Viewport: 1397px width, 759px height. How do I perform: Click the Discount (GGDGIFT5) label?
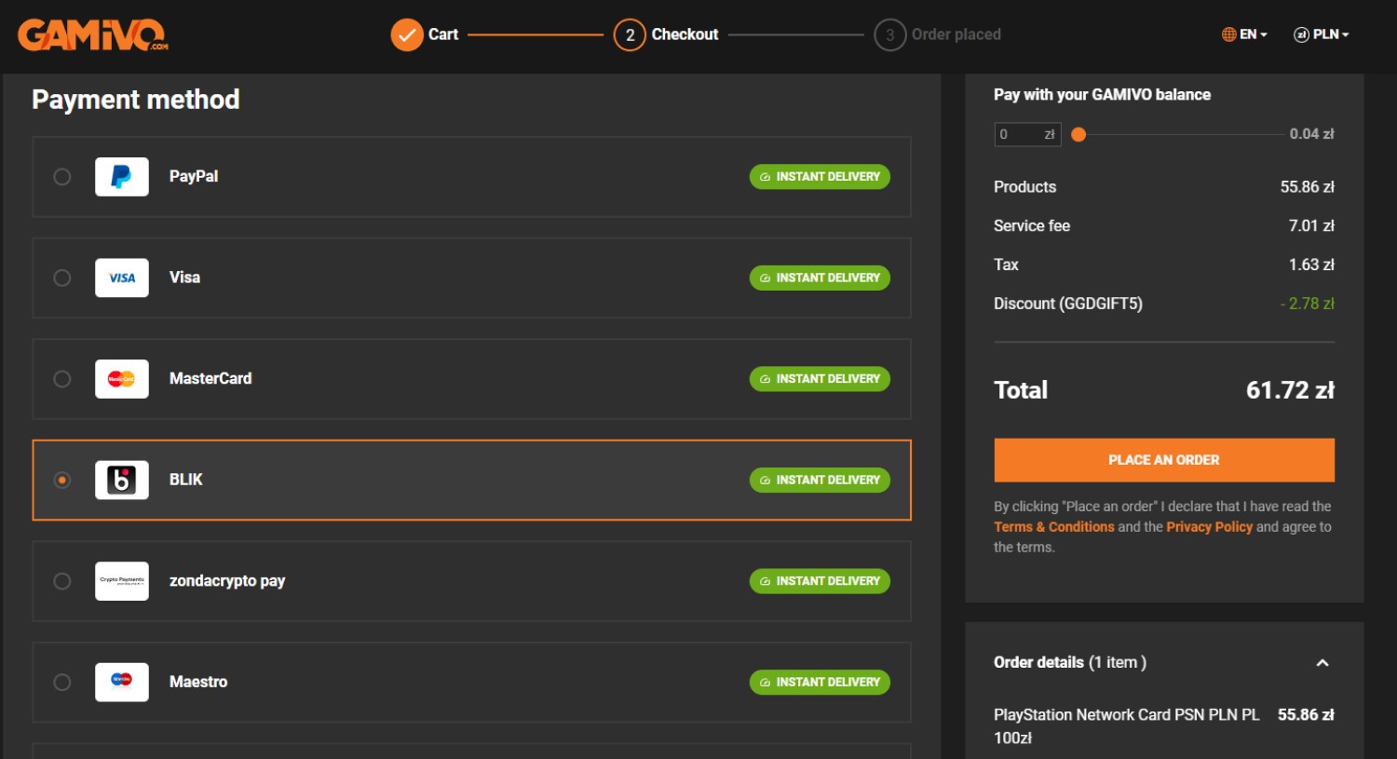[1068, 304]
